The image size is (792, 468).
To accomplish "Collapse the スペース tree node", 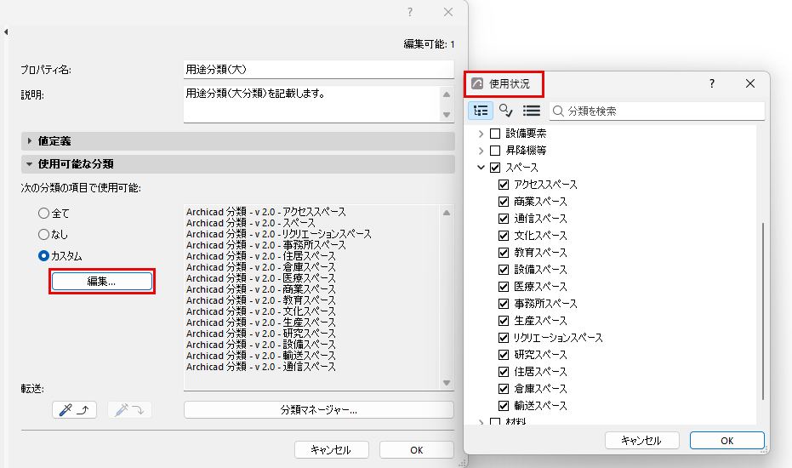I will [481, 168].
